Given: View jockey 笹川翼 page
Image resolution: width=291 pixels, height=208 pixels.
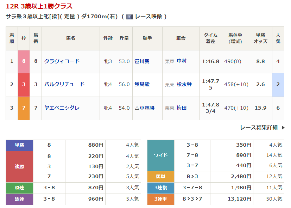Looking at the screenshot, I should [x=142, y=61].
